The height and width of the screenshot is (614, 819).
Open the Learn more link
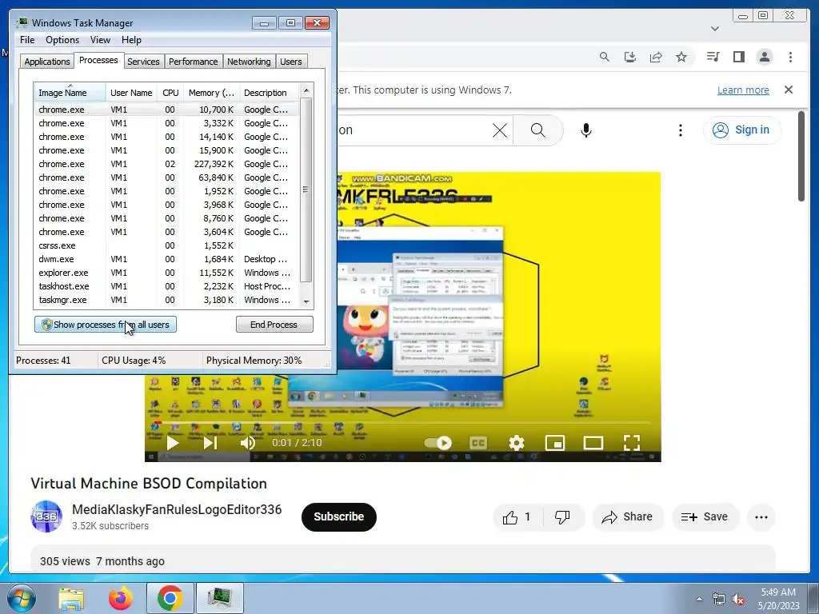click(743, 90)
